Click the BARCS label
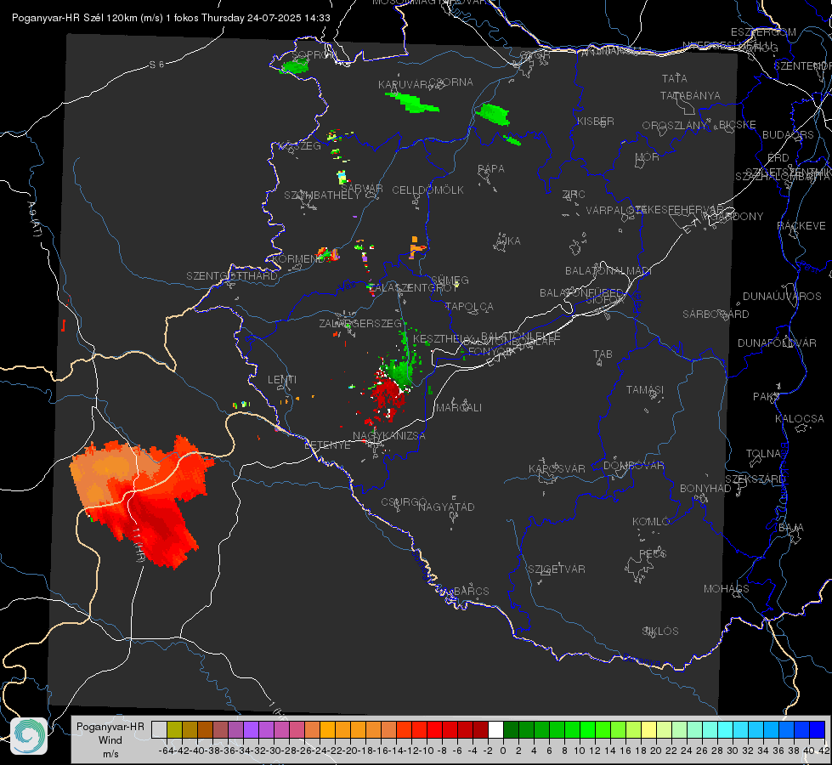Viewport: 832px width, 765px height. (471, 591)
